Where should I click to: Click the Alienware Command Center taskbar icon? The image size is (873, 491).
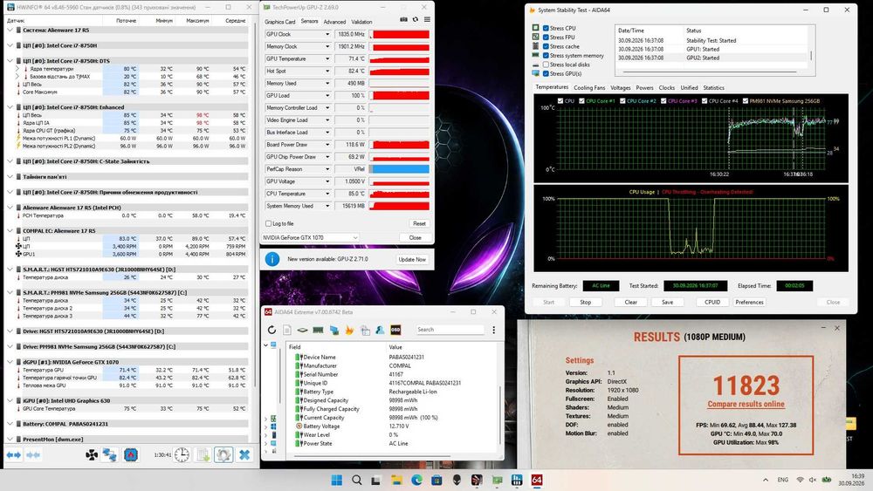coord(457,480)
